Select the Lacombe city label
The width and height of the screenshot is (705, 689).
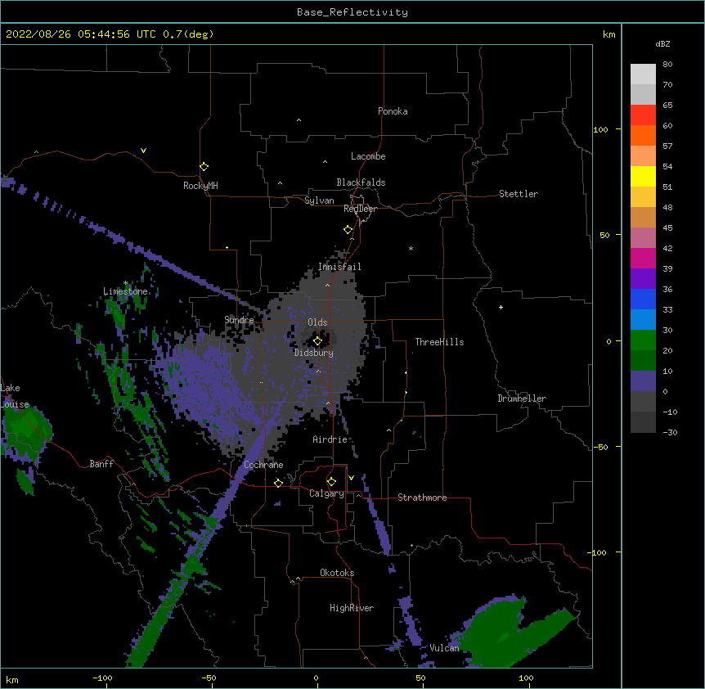click(x=368, y=156)
